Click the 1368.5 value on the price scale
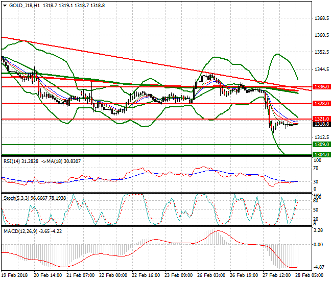 [x=320, y=18]
